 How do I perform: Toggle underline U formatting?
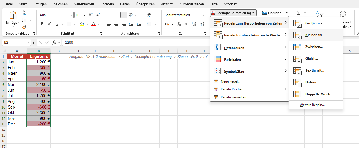(57, 24)
